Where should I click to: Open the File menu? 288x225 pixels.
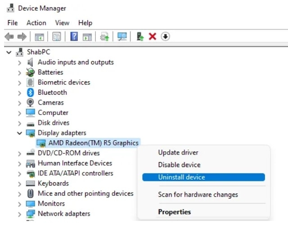(13, 23)
